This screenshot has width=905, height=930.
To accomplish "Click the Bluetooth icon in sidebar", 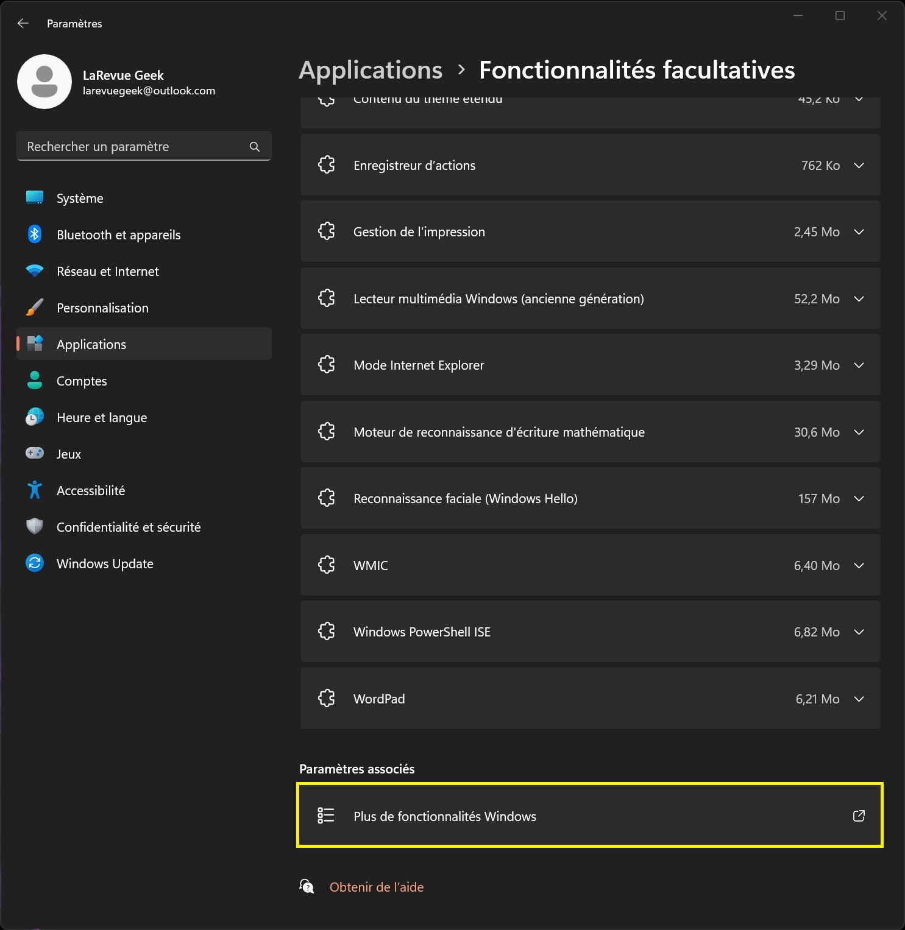I will pyautogui.click(x=35, y=234).
